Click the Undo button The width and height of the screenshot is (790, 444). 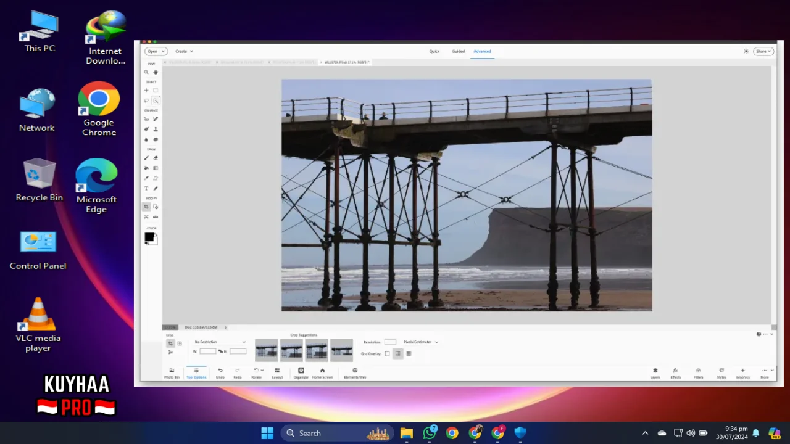coord(220,373)
